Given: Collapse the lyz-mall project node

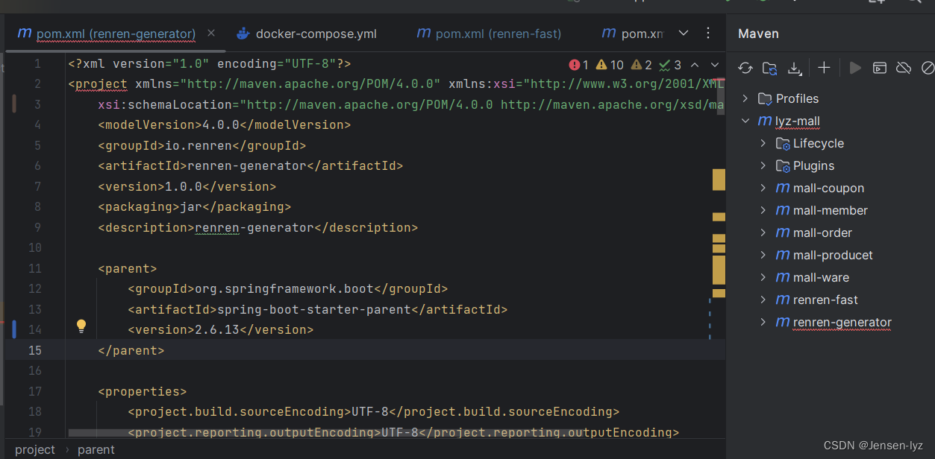Looking at the screenshot, I should point(745,121).
